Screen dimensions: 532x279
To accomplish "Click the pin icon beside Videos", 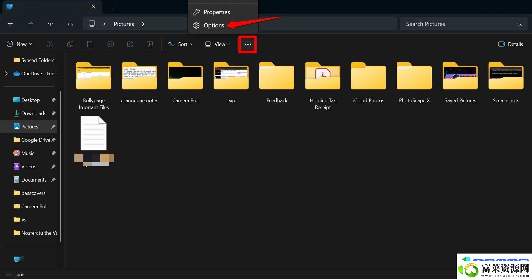I will (x=53, y=166).
